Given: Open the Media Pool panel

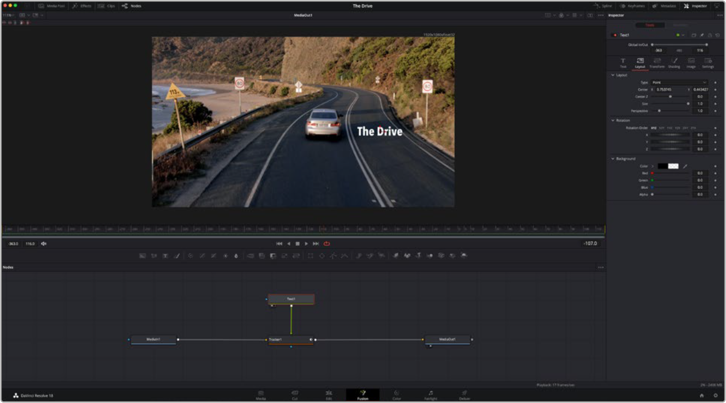Looking at the screenshot, I should click(51, 6).
